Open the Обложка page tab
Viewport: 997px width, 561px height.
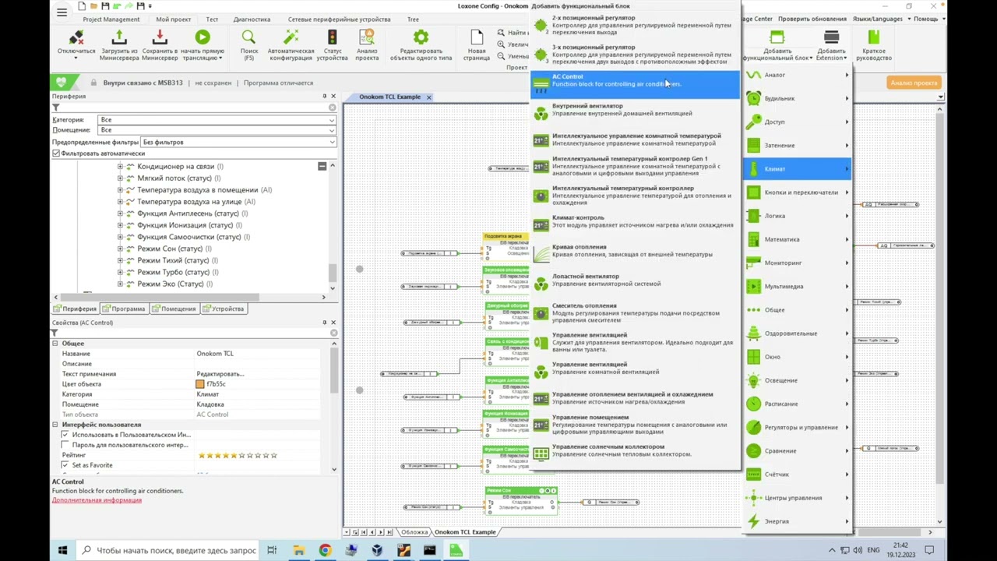pos(414,532)
